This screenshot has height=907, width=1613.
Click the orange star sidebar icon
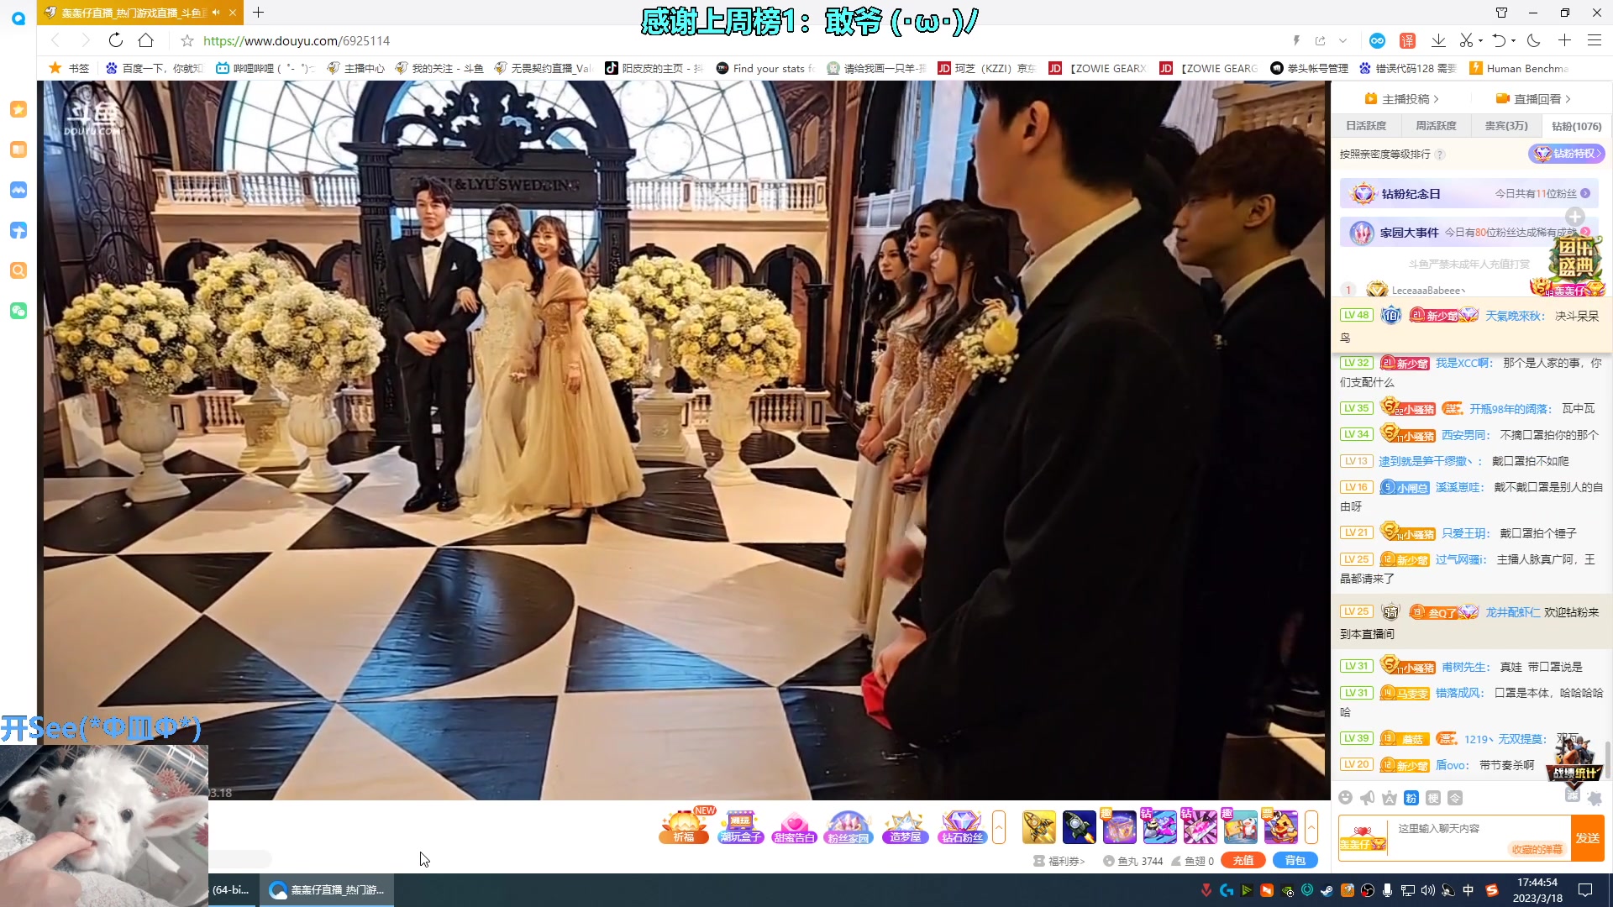point(18,109)
